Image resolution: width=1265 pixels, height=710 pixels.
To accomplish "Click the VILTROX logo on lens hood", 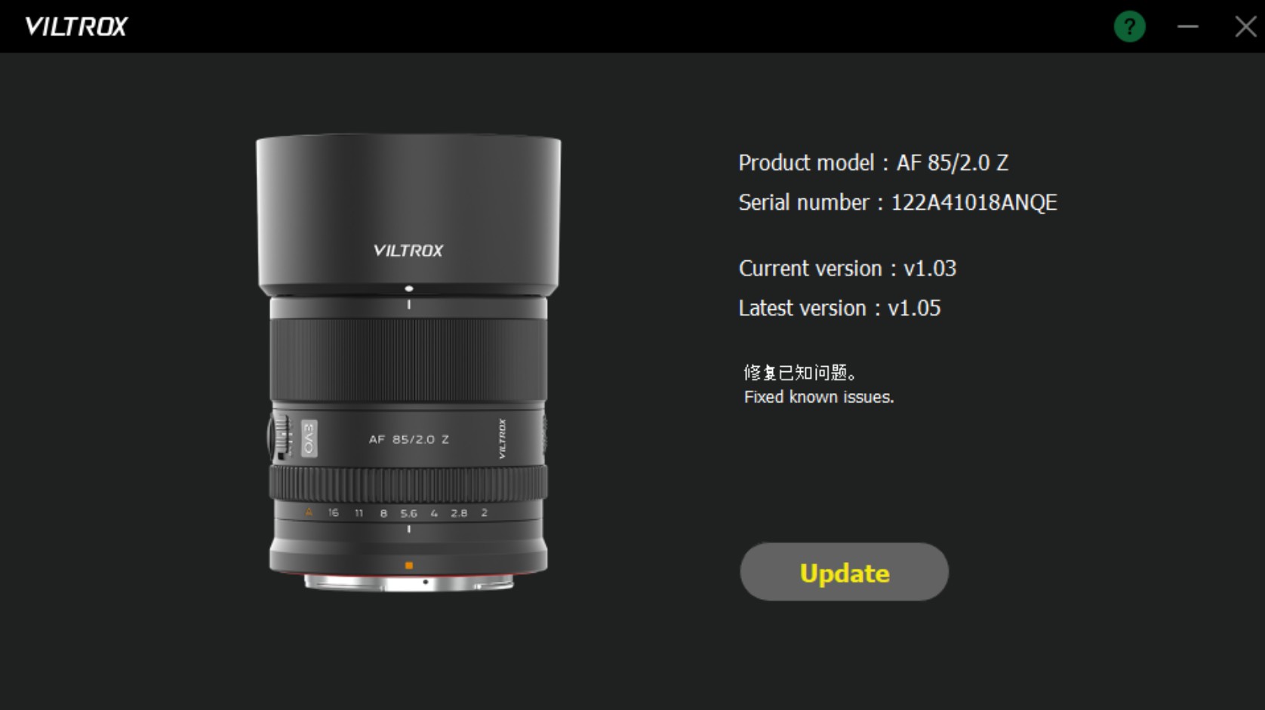I will [408, 250].
